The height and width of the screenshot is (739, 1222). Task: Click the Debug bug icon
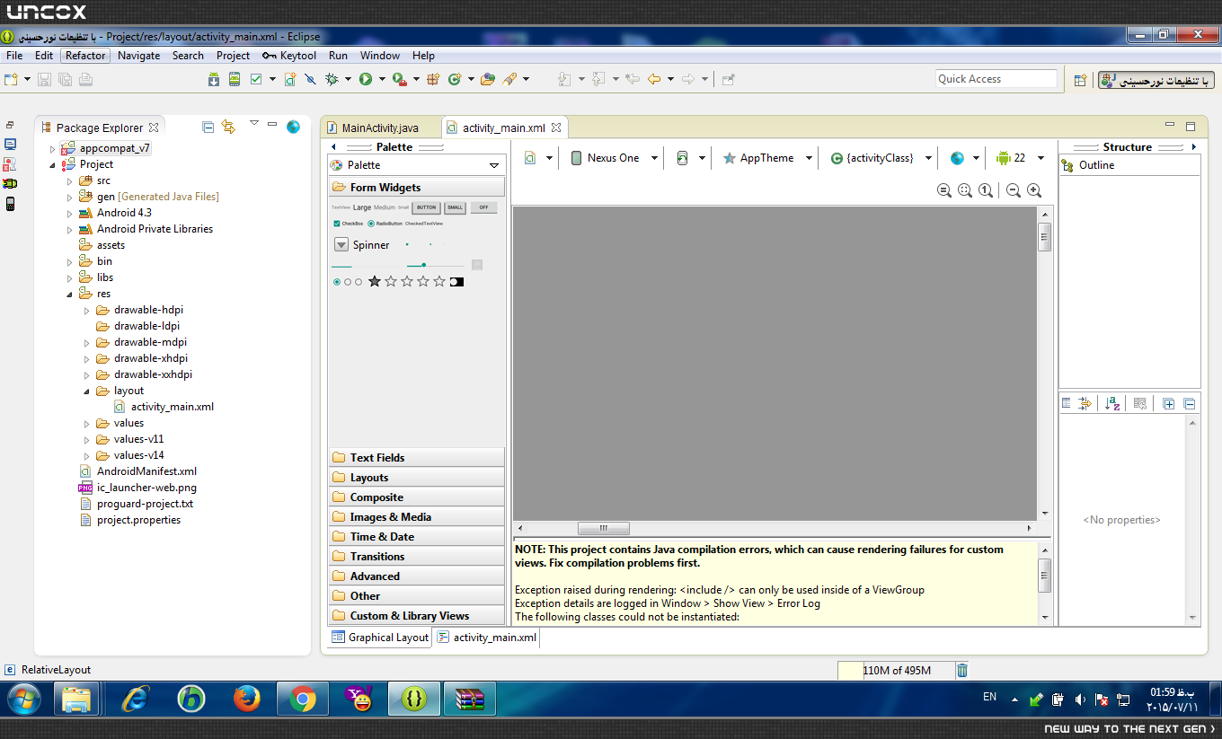click(x=332, y=79)
